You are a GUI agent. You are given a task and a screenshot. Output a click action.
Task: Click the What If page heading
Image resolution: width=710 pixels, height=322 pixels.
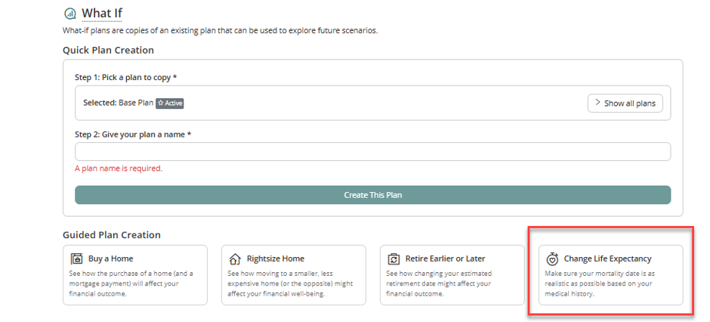[x=102, y=14]
